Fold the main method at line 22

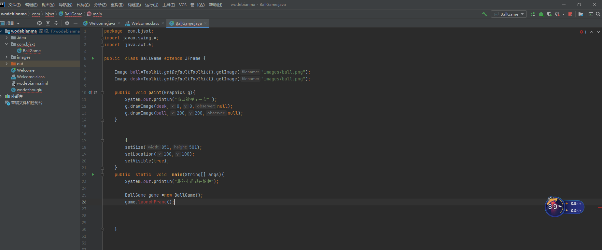click(x=102, y=174)
